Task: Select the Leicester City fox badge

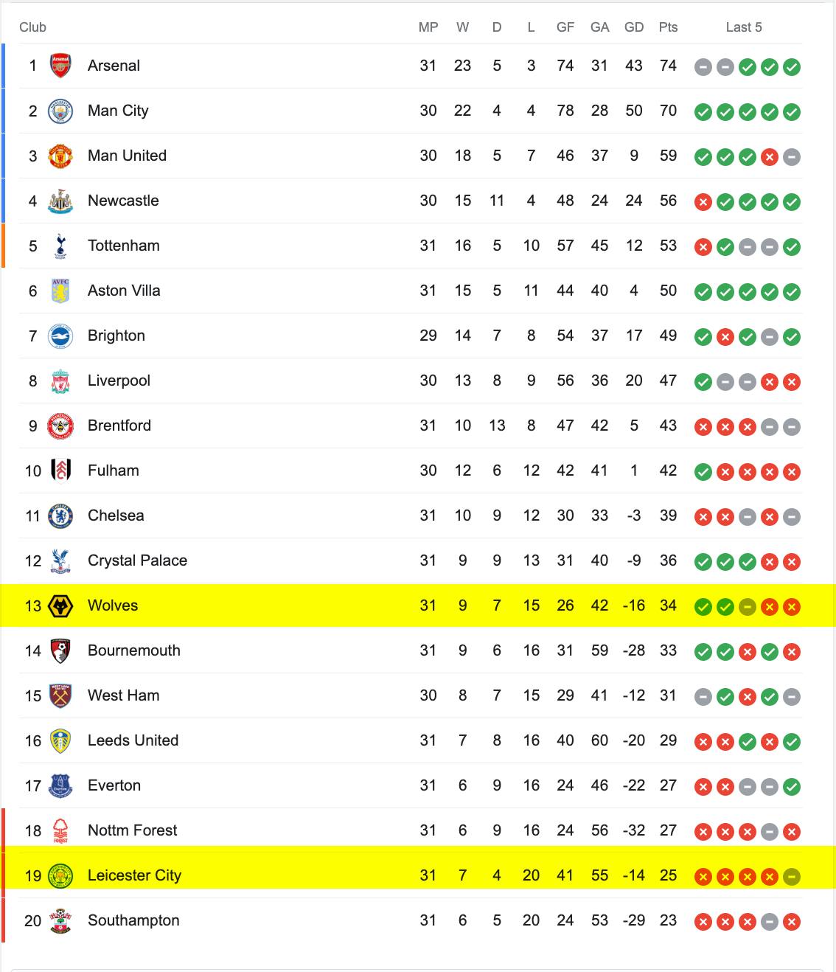Action: pyautogui.click(x=60, y=875)
